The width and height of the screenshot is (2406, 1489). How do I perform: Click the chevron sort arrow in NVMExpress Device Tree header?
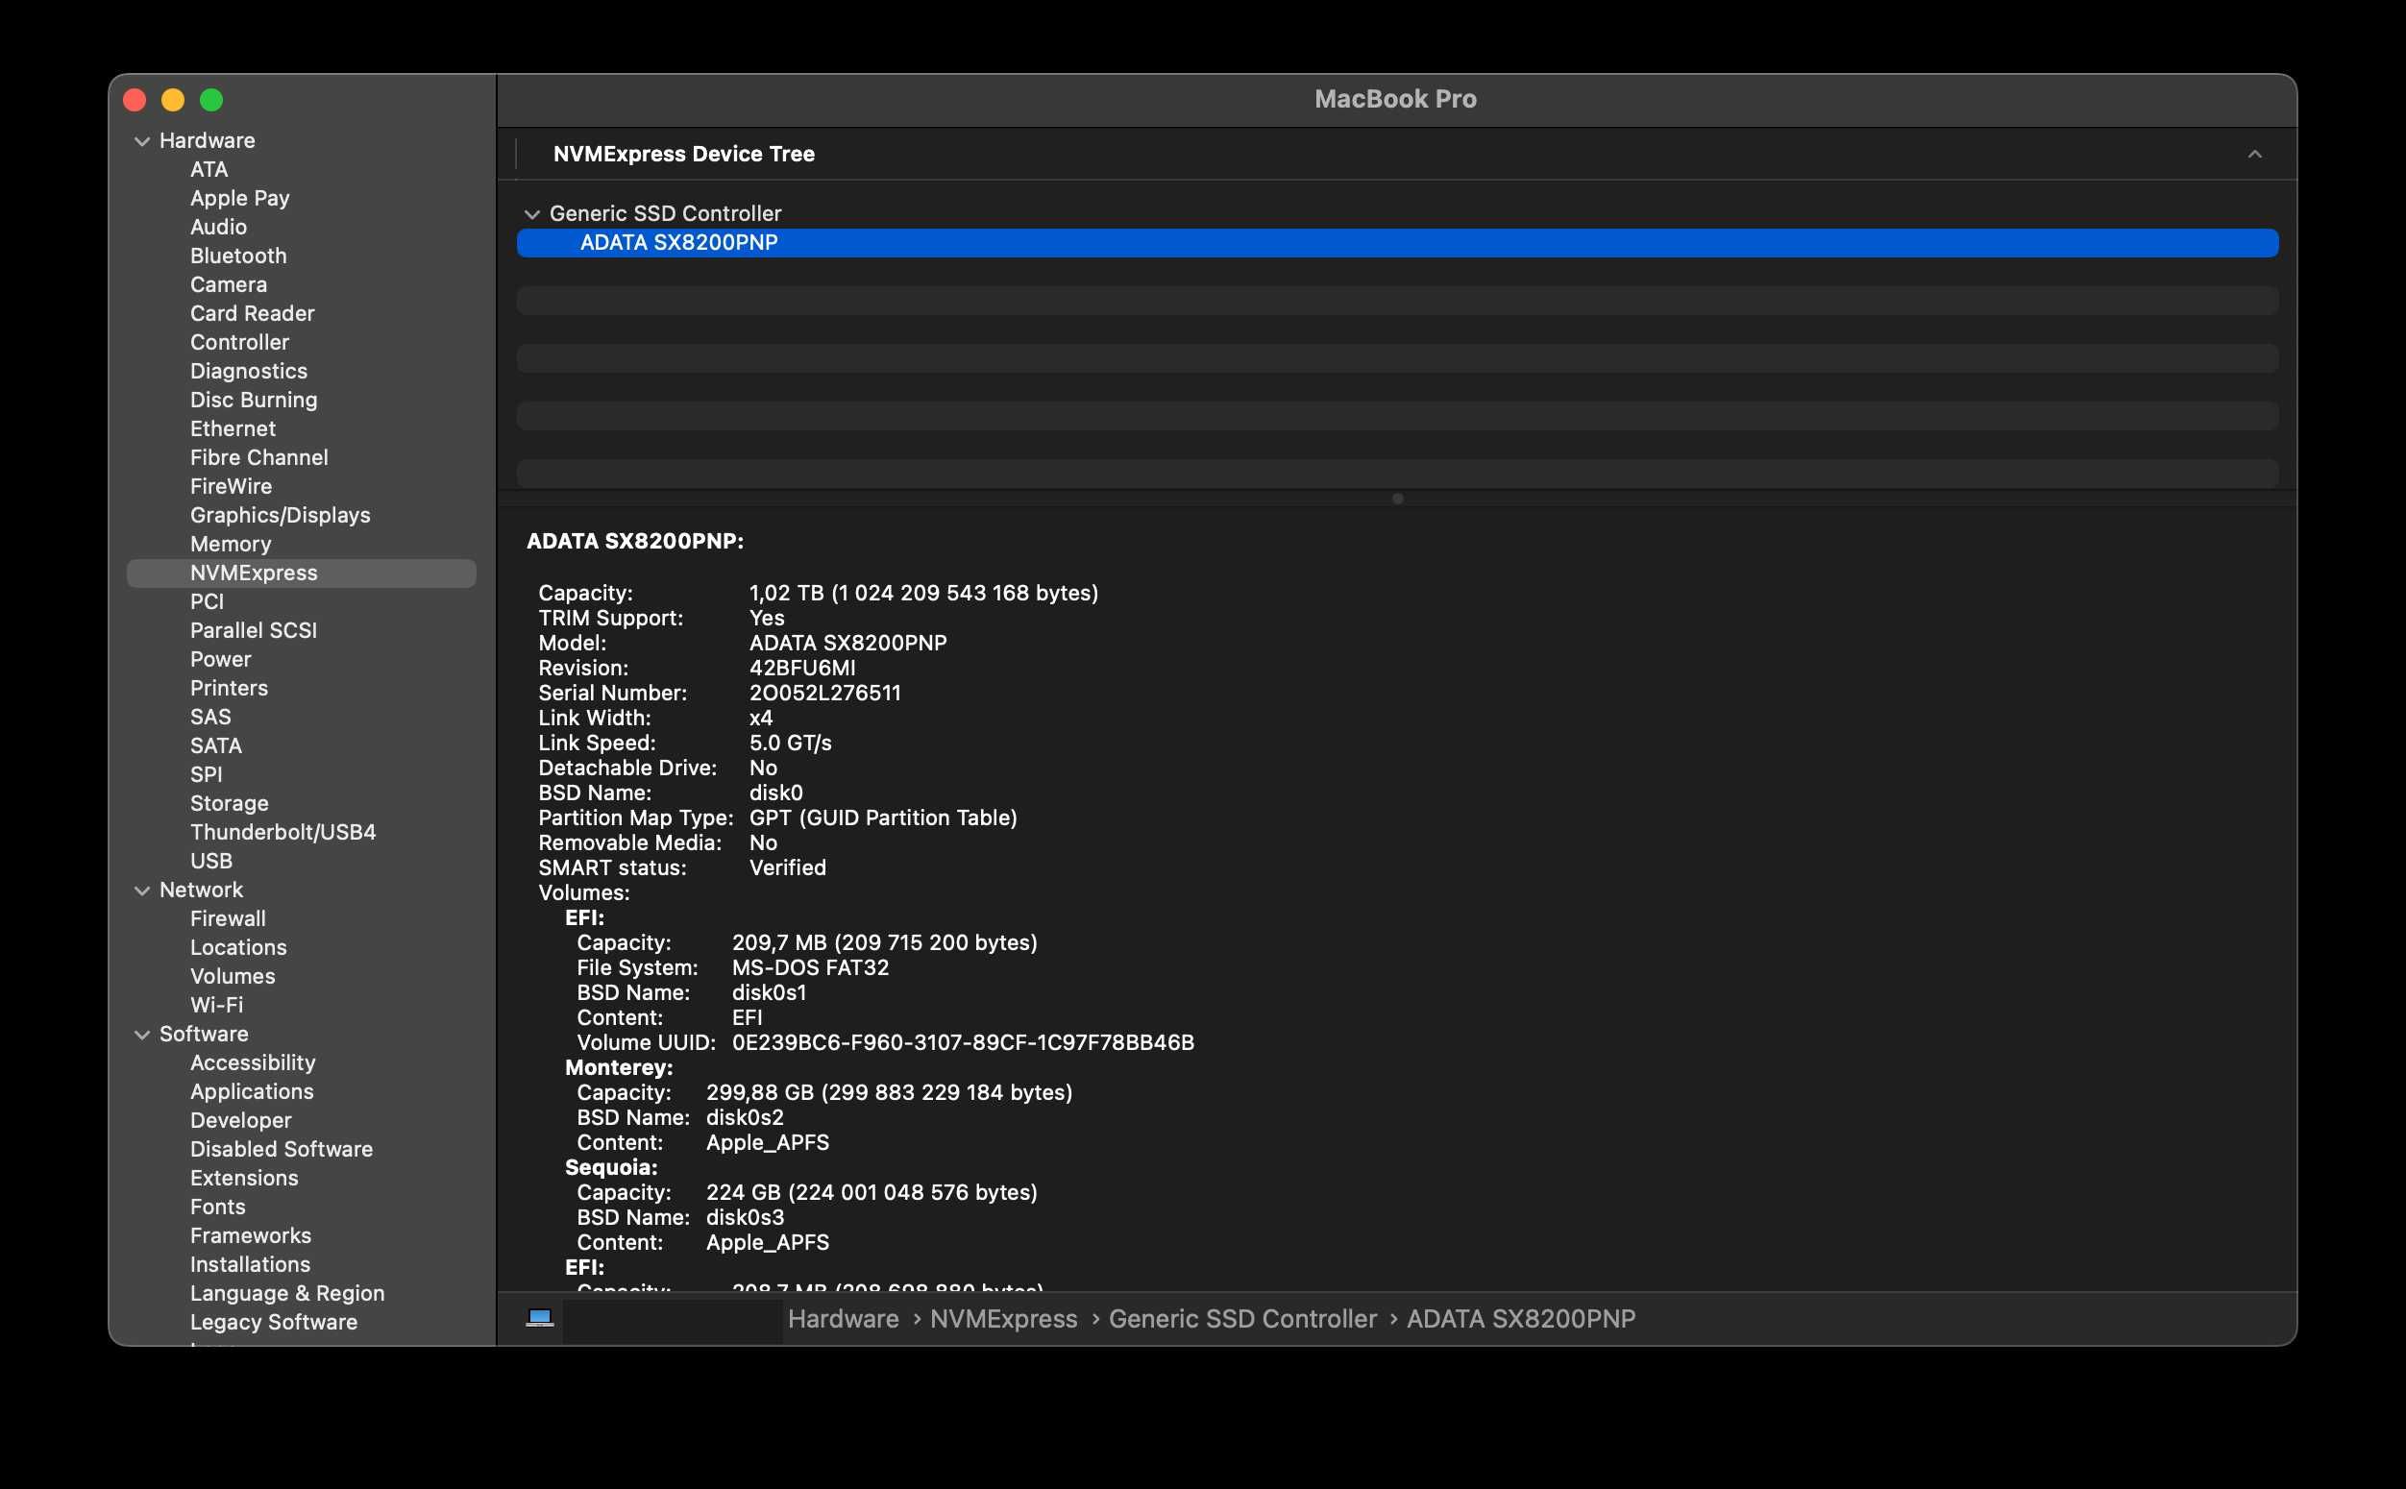[x=2254, y=154]
